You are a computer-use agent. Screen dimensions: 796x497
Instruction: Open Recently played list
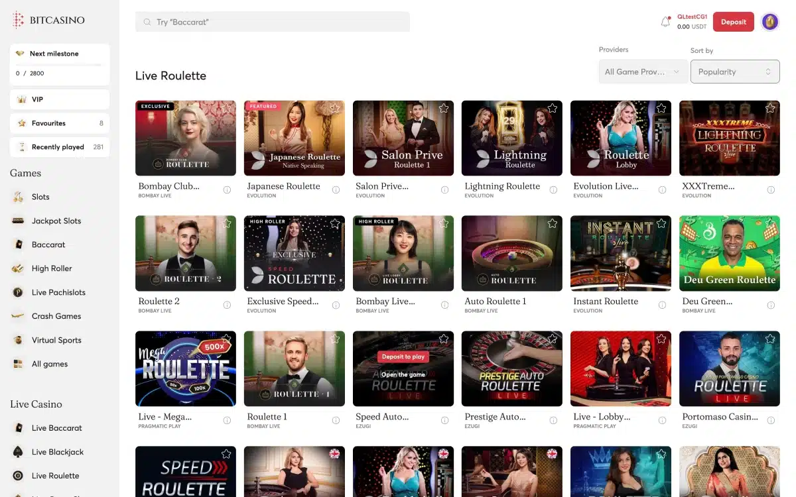pyautogui.click(x=60, y=147)
